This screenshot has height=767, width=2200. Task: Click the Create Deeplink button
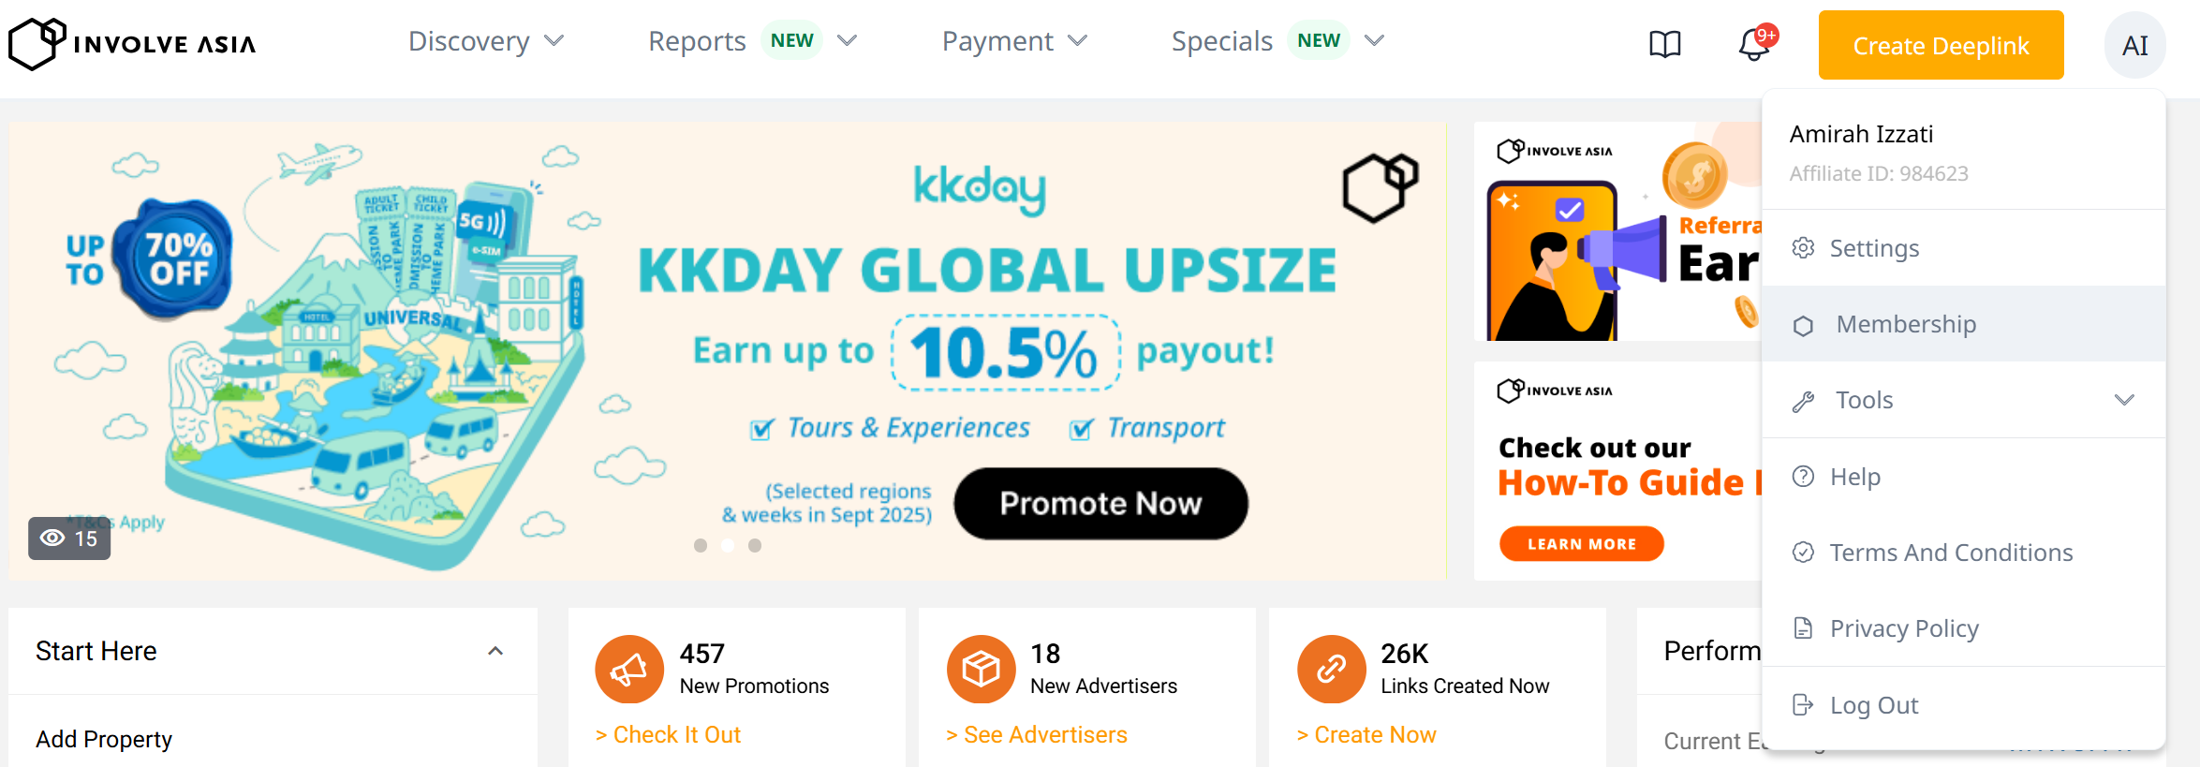(1941, 45)
